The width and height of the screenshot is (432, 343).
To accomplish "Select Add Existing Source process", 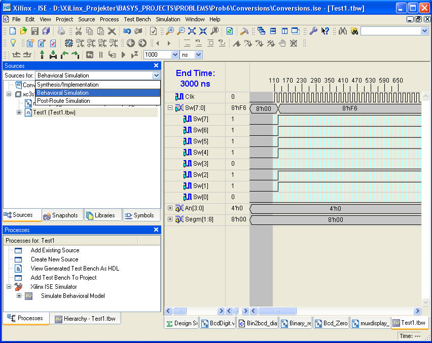I will click(55, 250).
